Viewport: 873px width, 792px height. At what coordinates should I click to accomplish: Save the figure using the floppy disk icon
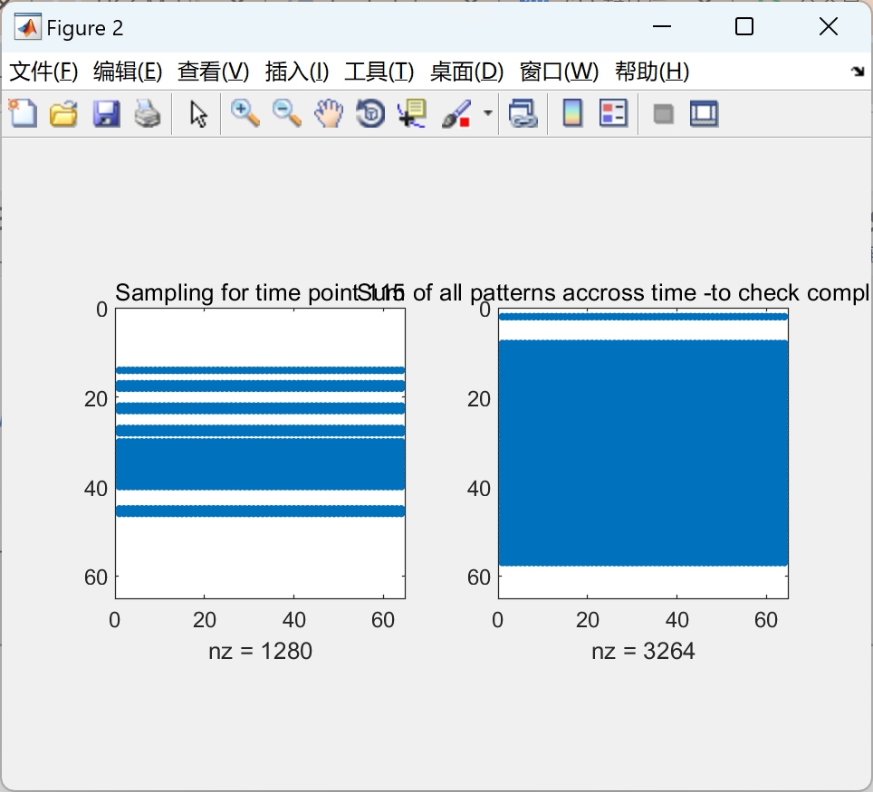coord(106,113)
